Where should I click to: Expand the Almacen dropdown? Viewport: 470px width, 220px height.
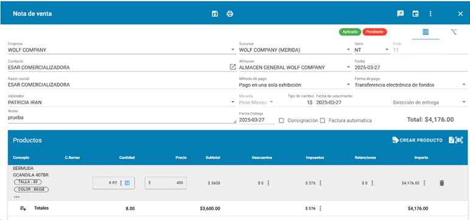coord(348,68)
